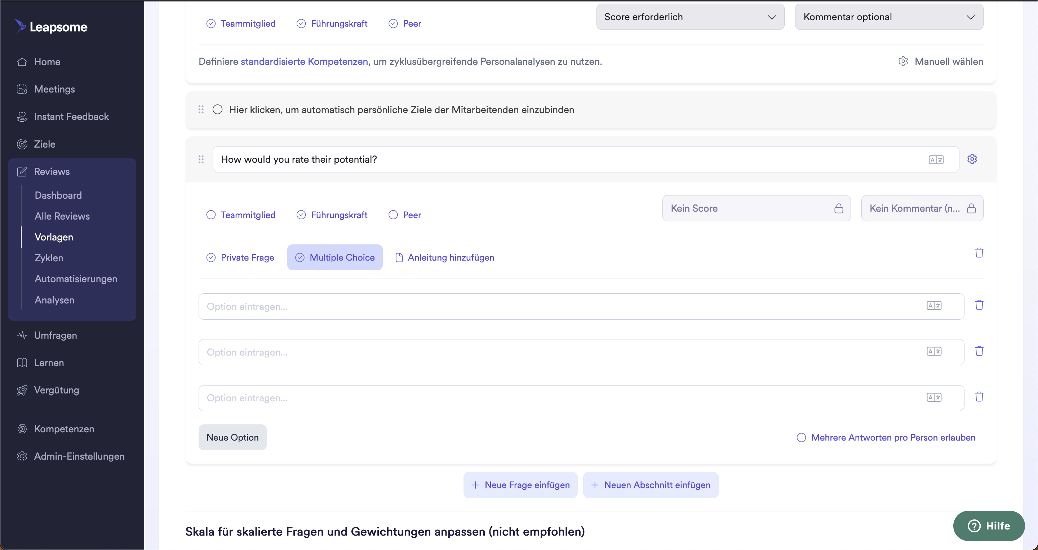This screenshot has width=1038, height=550.
Task: Click Neue Option button
Action: pyautogui.click(x=232, y=437)
